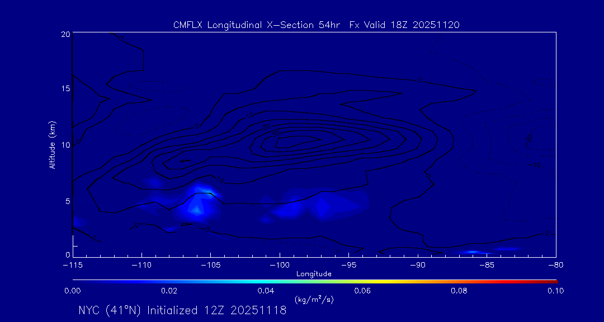Click the (kg/m²/s) units label

(314, 299)
